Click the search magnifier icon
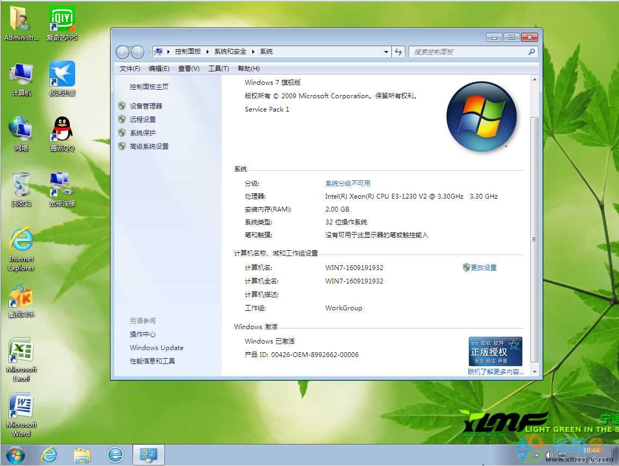 click(531, 52)
